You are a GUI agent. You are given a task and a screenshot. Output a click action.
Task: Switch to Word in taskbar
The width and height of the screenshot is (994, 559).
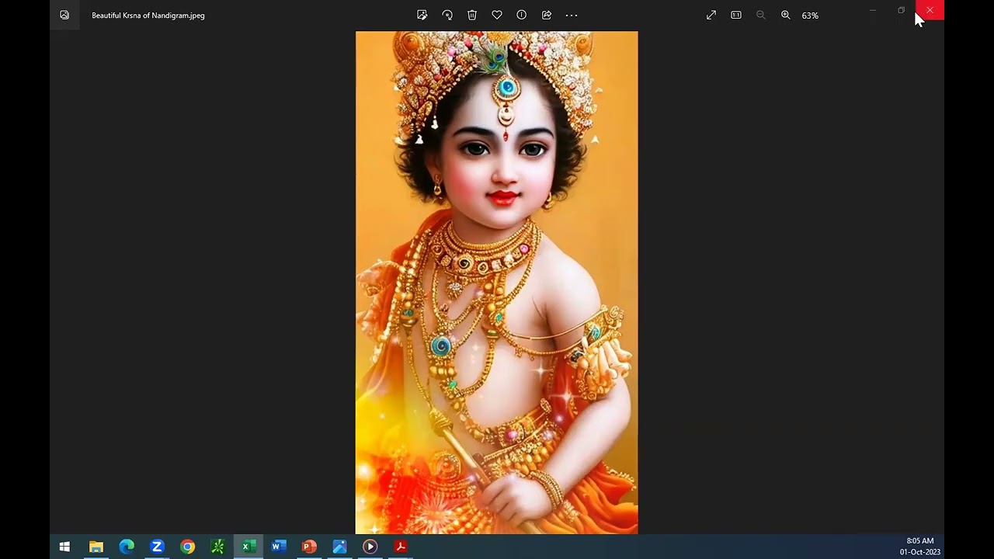(279, 547)
